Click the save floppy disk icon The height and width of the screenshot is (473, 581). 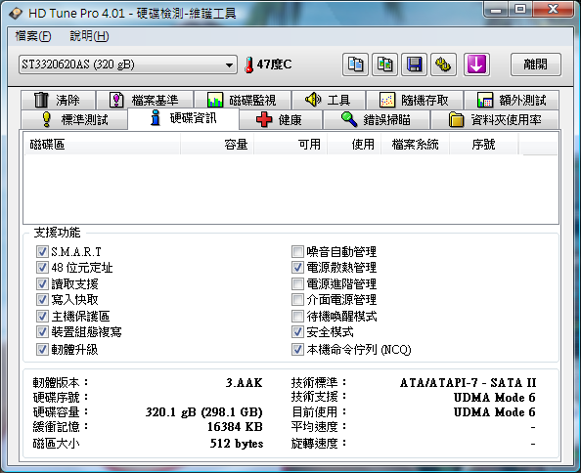pyautogui.click(x=414, y=64)
